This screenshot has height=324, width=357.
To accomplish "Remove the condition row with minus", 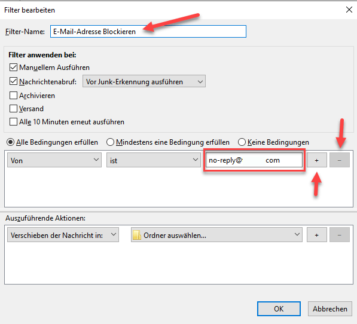I will click(340, 160).
